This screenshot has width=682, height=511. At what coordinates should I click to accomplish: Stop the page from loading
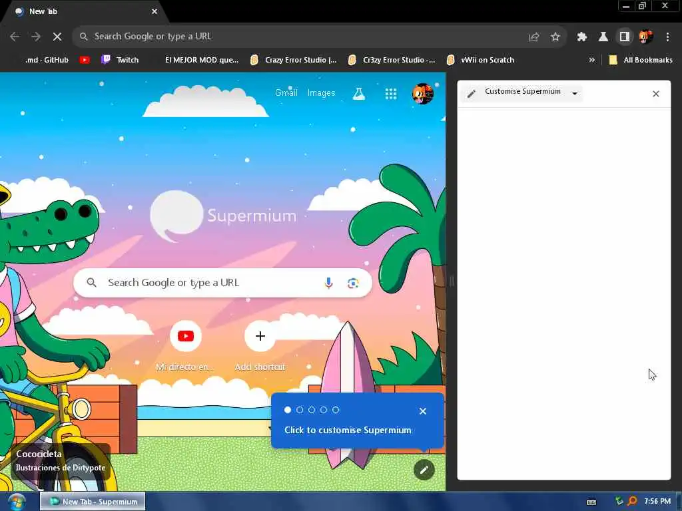click(x=57, y=37)
